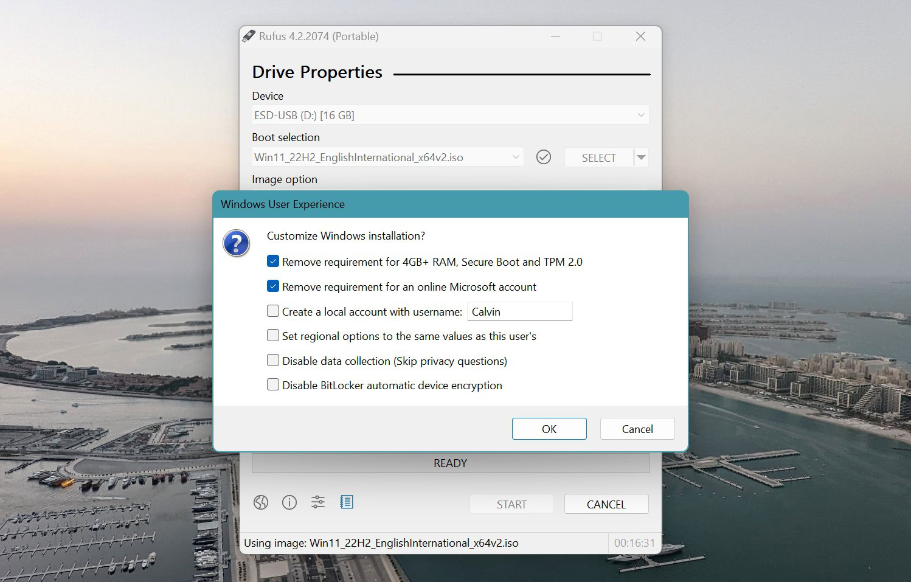Viewport: 911px width, 582px height.
Task: Open Rufus settings sliders icon
Action: (x=318, y=502)
